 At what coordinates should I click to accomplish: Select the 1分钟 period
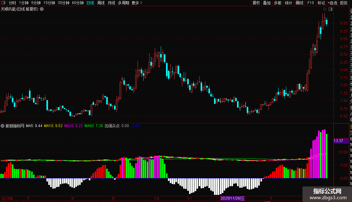[24, 3]
